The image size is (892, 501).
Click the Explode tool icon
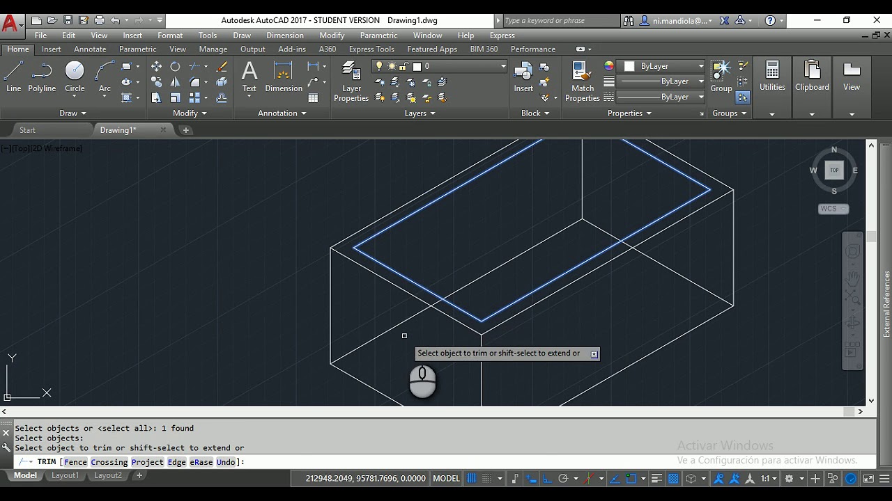(222, 82)
